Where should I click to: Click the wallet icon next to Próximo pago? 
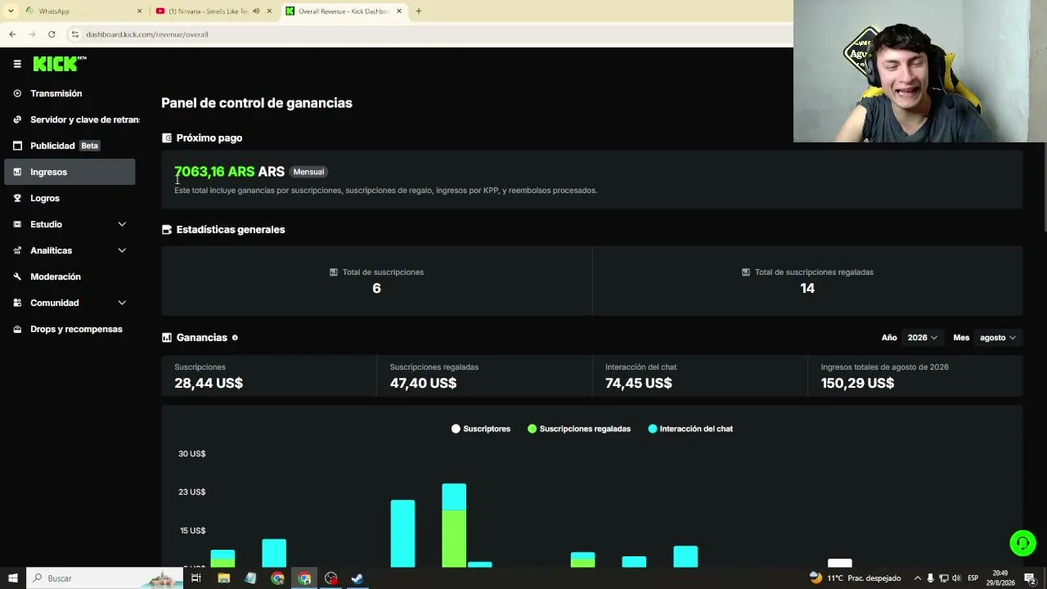(167, 138)
